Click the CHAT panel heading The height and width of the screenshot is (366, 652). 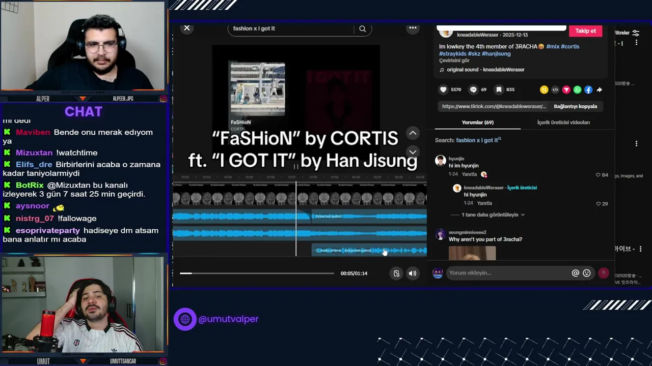tap(84, 112)
